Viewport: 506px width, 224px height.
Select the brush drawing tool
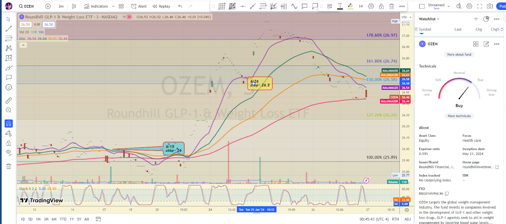tap(9, 68)
